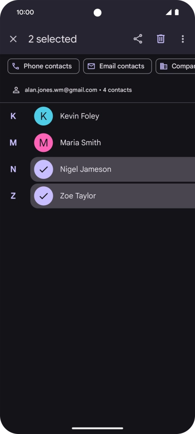Tap Maria Smith contact name
Viewport: 195px width, 434px height.
pos(81,142)
